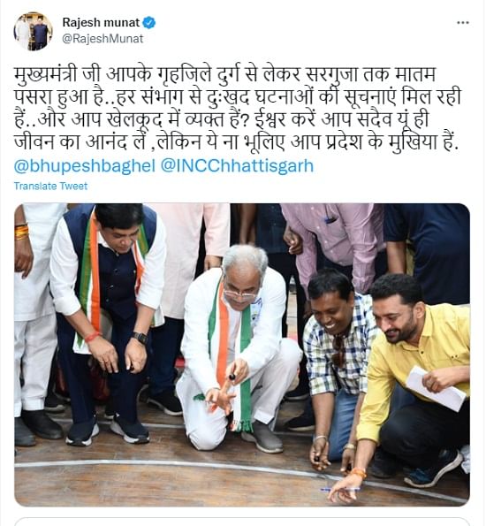Click the tweet line starting पसरा हुआ है
Screen dimensions: 486x526
238,97
